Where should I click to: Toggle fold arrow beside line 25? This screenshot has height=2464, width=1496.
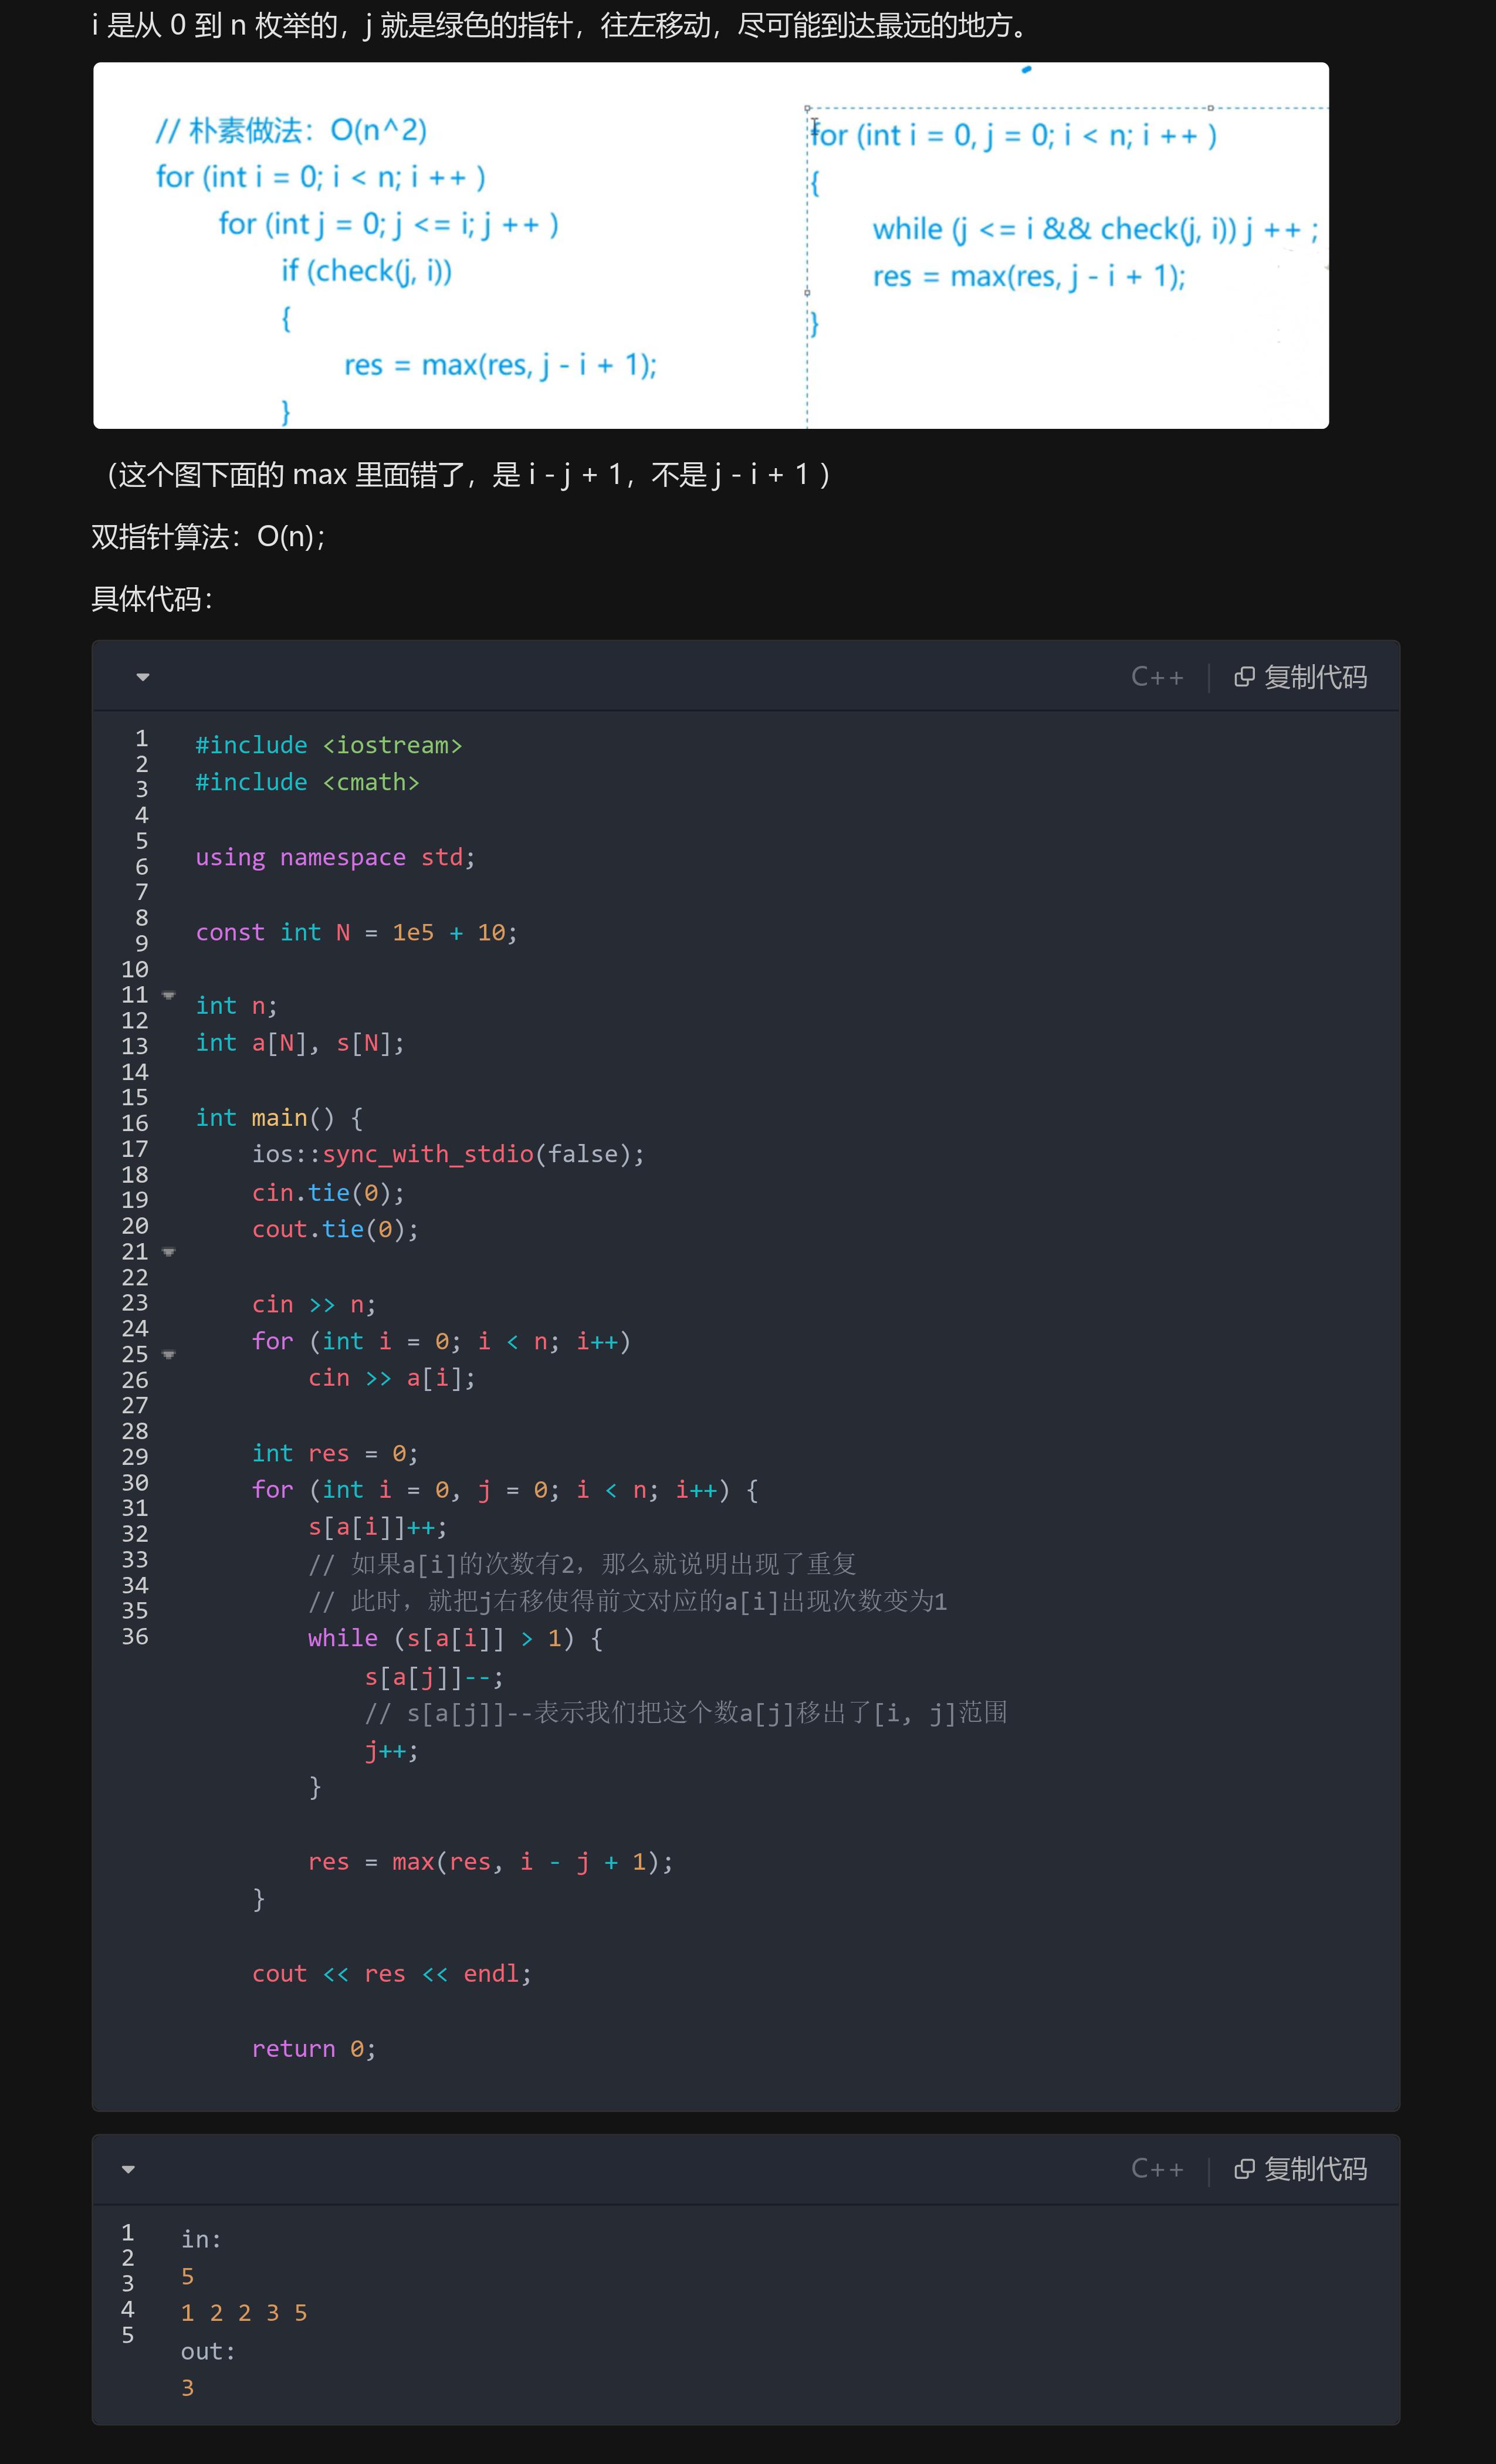[169, 1355]
